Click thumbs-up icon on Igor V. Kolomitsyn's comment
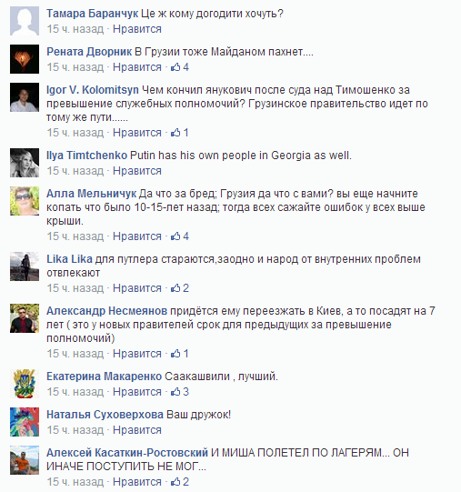Viewport: 461px width, 492px height. [175, 133]
